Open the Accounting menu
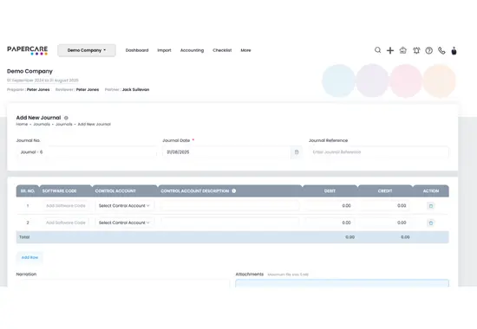 pyautogui.click(x=192, y=50)
